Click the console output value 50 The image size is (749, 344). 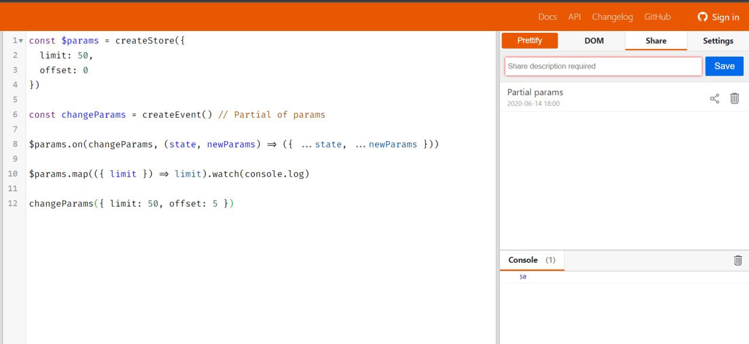pyautogui.click(x=523, y=277)
